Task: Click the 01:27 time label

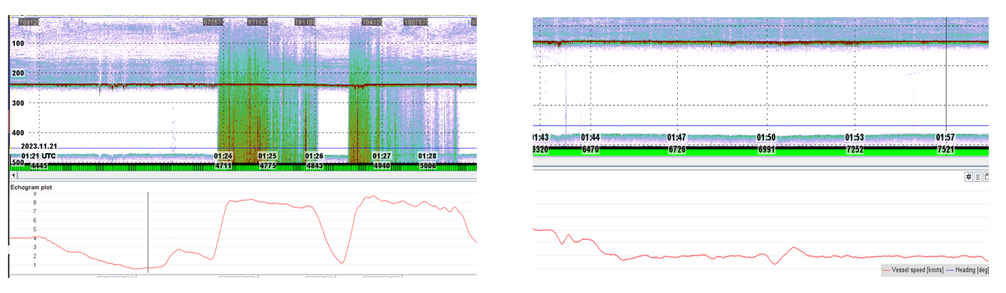Action: coord(382,156)
